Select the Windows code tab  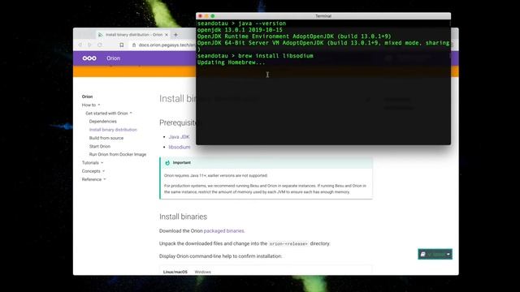[202, 272]
